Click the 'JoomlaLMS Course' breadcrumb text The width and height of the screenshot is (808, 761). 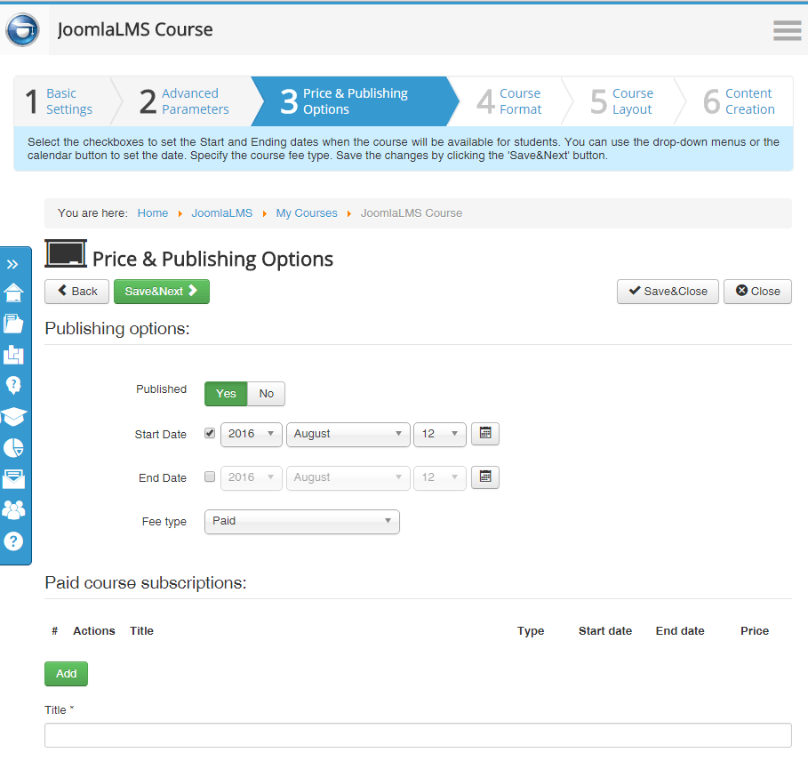[x=412, y=213]
